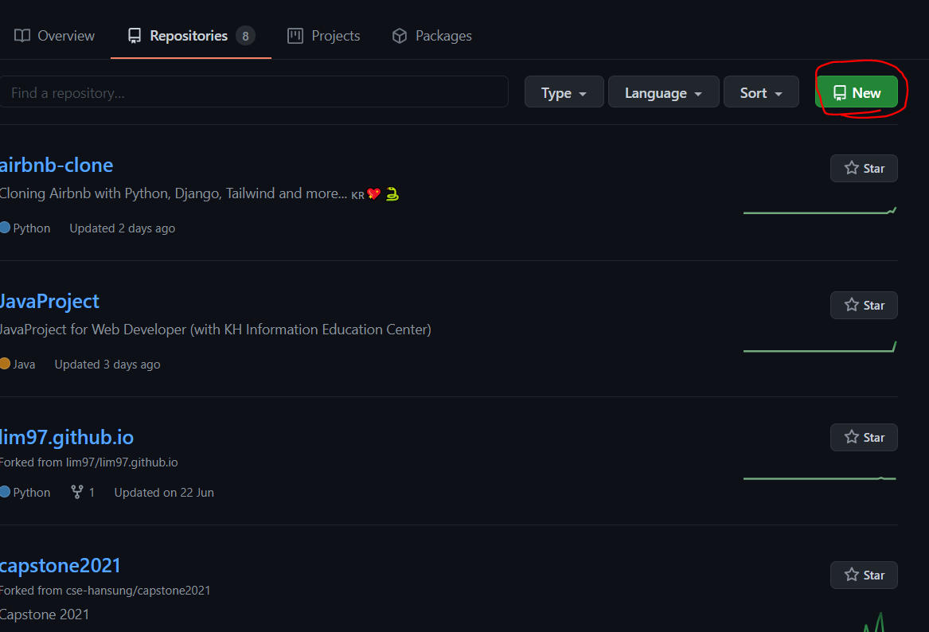This screenshot has height=632, width=929.
Task: Open the JavaProject repository
Action: pyautogui.click(x=49, y=301)
